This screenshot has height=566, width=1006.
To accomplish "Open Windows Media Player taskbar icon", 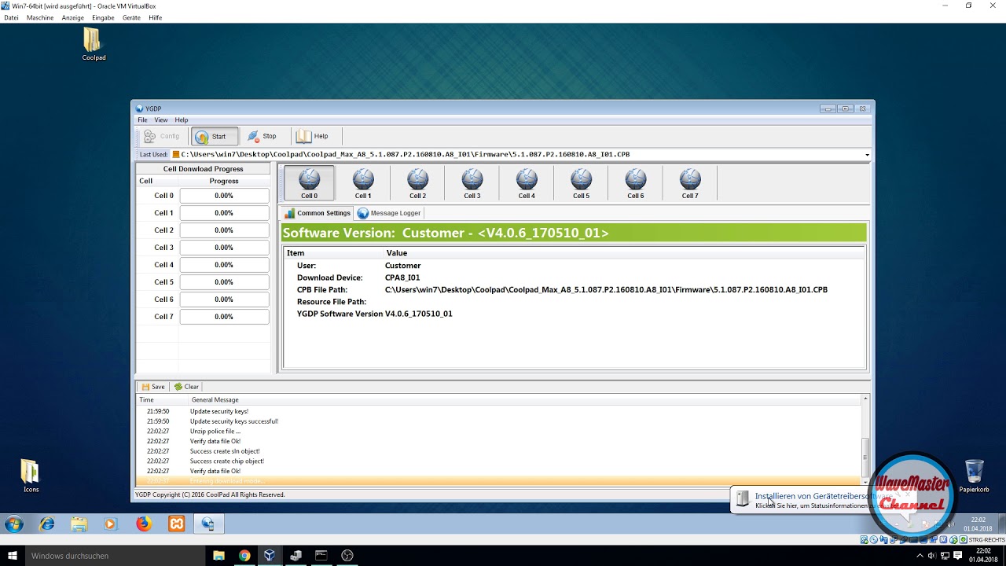I will click(x=110, y=524).
